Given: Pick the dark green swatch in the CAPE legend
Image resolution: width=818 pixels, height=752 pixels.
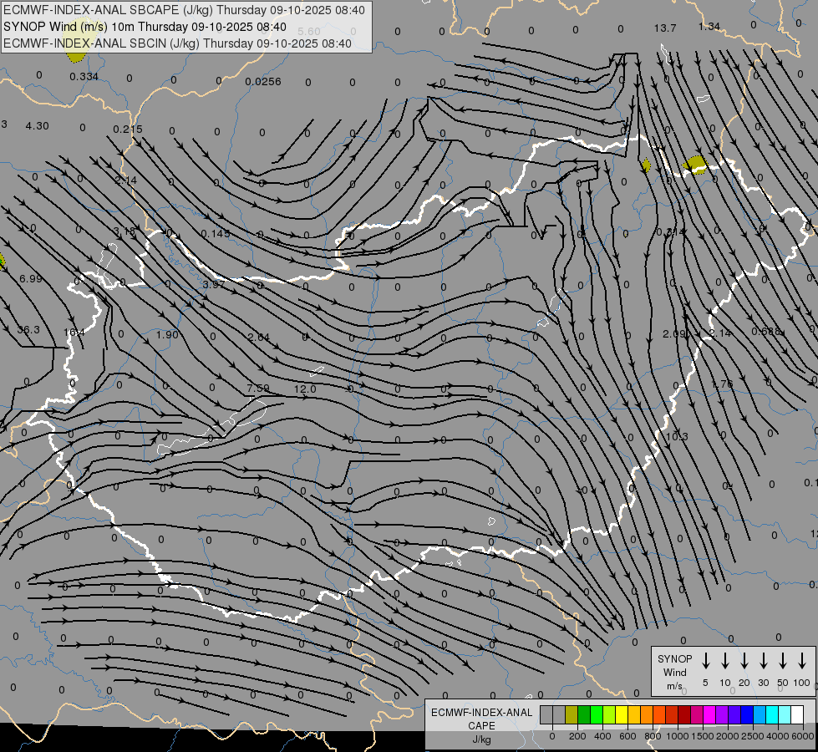Looking at the screenshot, I should coord(584,714).
